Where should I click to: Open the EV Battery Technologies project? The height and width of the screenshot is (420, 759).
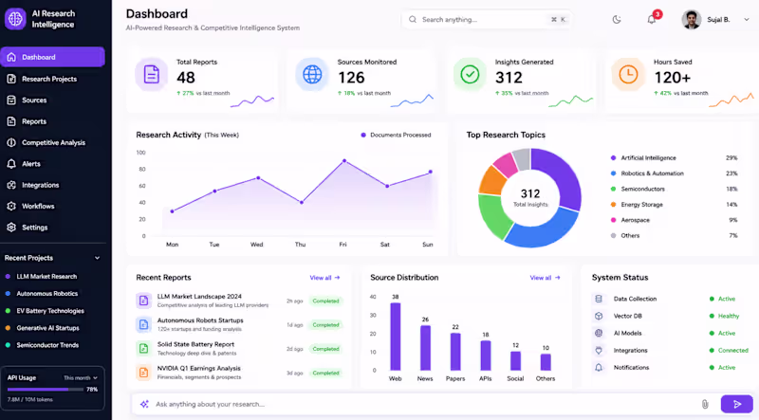tap(50, 311)
